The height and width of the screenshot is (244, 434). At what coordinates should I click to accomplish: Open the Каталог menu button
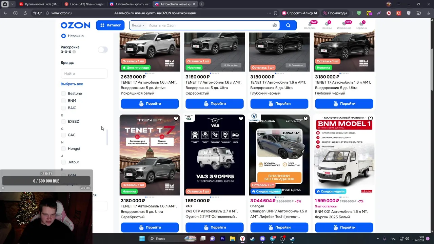click(110, 25)
